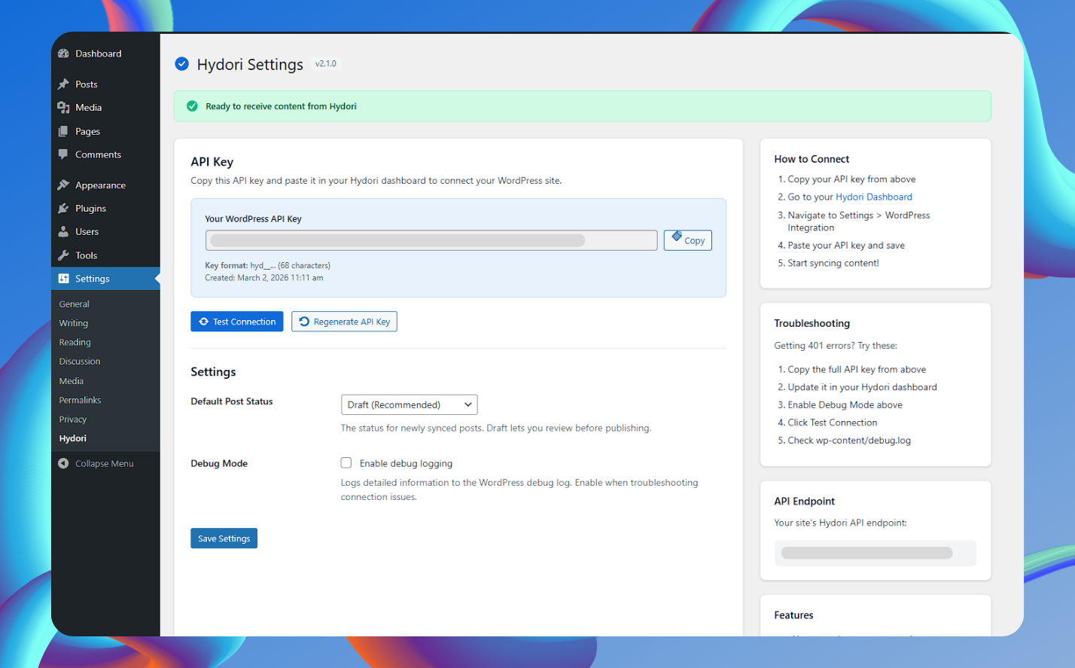Screen dimensions: 1075x668
Task: Go to Posts menu
Action: (x=105, y=84)
